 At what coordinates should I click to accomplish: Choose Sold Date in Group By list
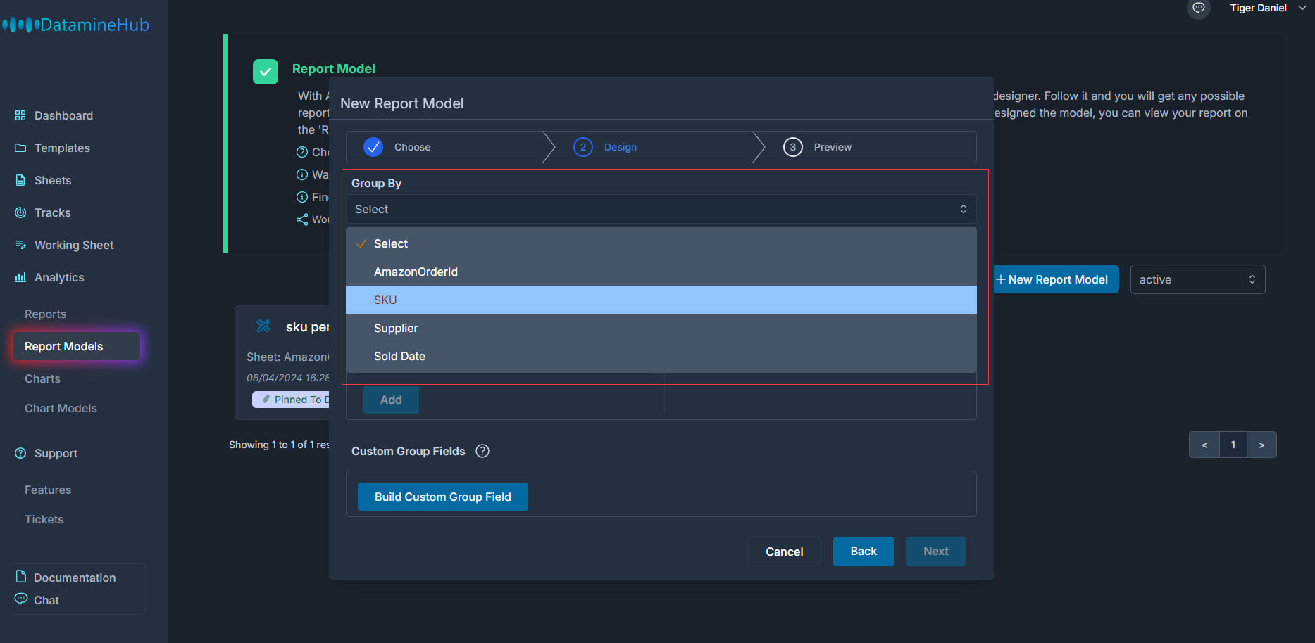(x=661, y=356)
